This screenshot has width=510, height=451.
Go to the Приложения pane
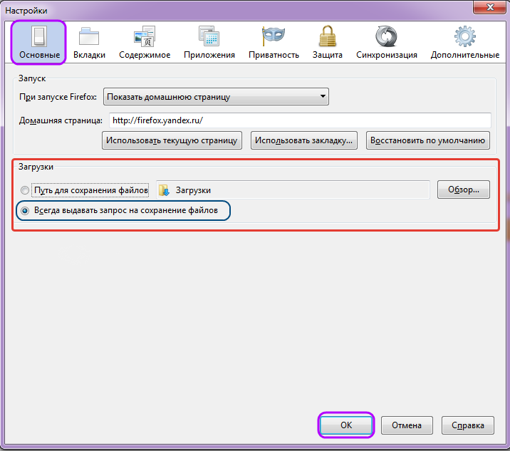(x=209, y=43)
